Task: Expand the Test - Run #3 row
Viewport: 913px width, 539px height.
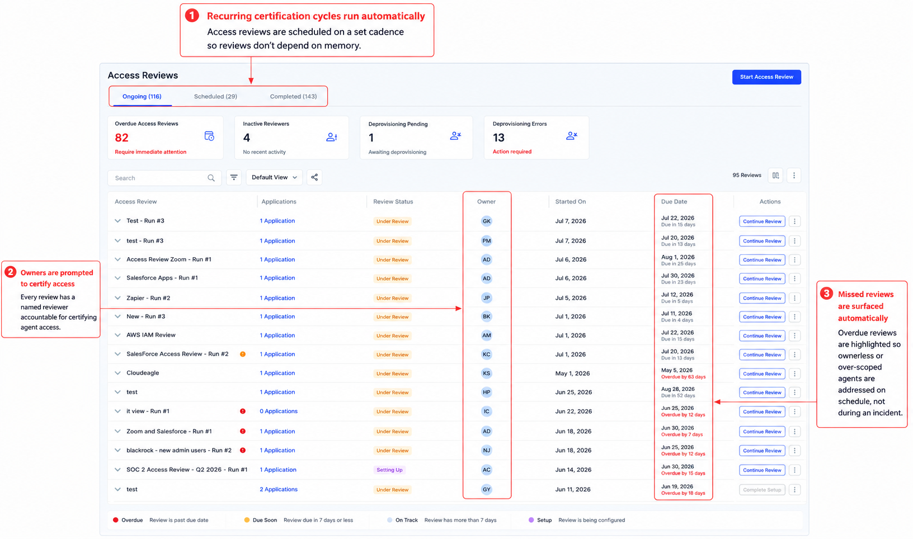Action: (x=117, y=221)
